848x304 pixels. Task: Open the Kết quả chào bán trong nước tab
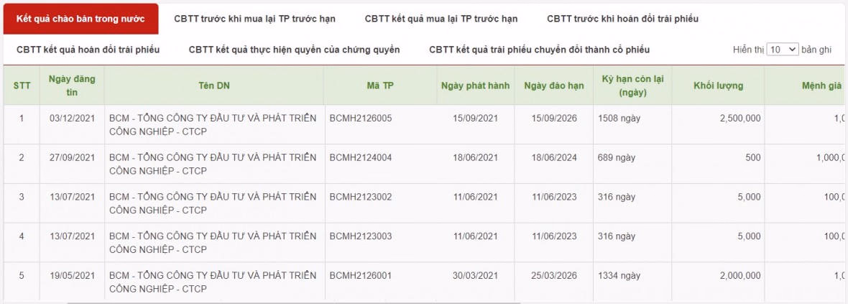pos(80,19)
